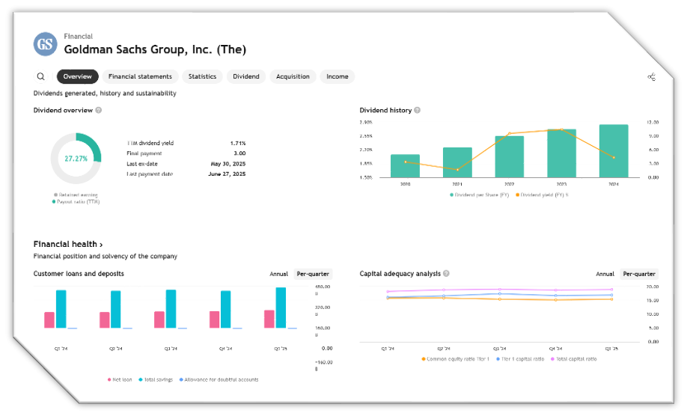
Task: Toggle Total capital ratio legend
Action: [574, 359]
